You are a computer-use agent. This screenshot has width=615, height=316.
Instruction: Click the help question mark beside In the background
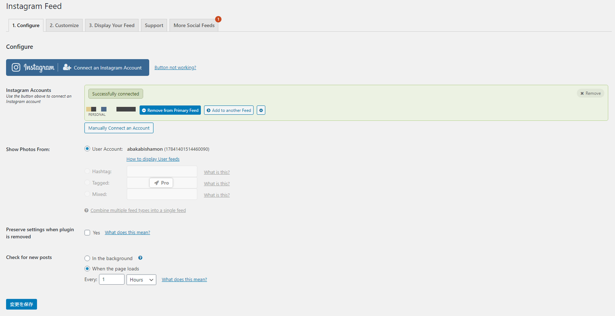140,258
